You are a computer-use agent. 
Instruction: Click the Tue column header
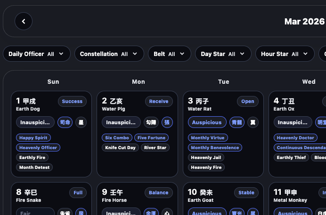coord(224,81)
